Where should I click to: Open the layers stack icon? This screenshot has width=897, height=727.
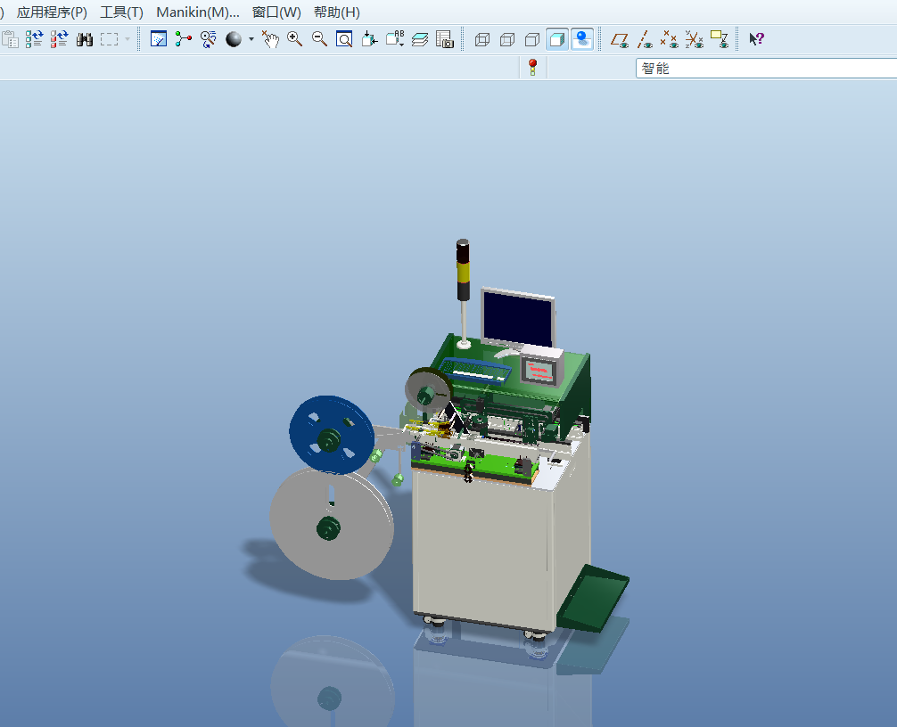coord(420,39)
